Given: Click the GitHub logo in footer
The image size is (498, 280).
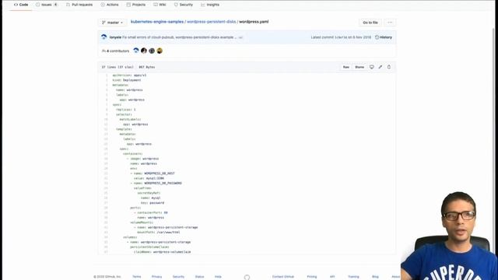Looking at the screenshot, I should (247, 277).
